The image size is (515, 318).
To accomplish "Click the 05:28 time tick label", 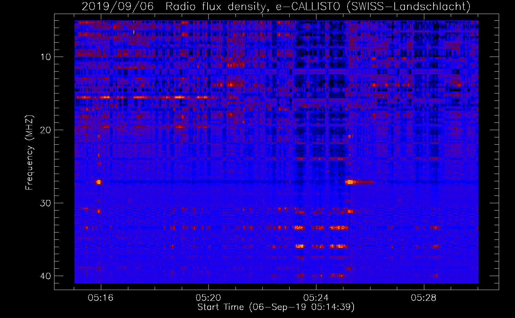I will [x=424, y=298].
